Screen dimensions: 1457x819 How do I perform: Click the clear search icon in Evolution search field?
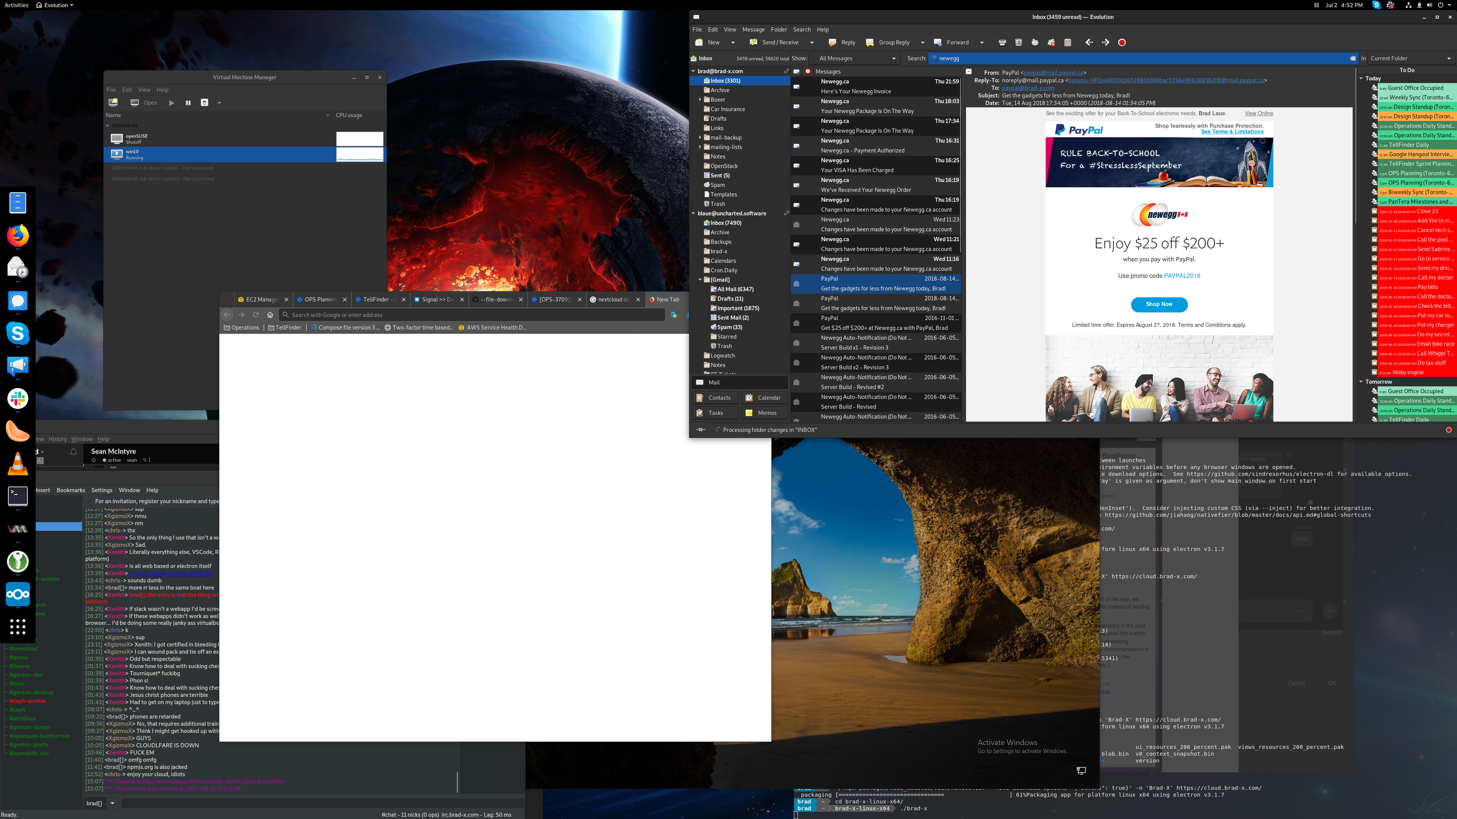click(x=1352, y=58)
